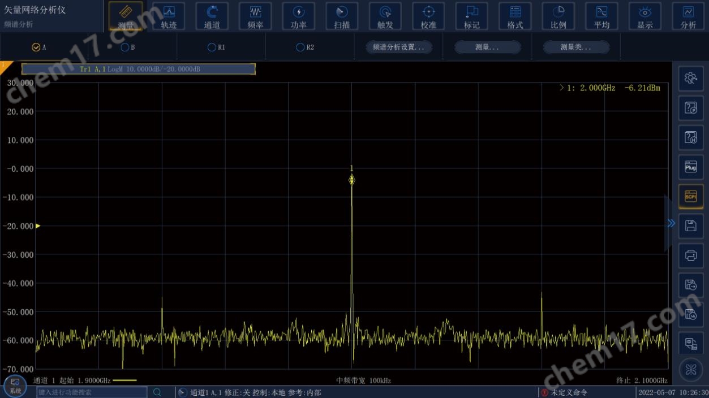
Task: Choose the R1 receiver radio button
Action: click(x=212, y=47)
